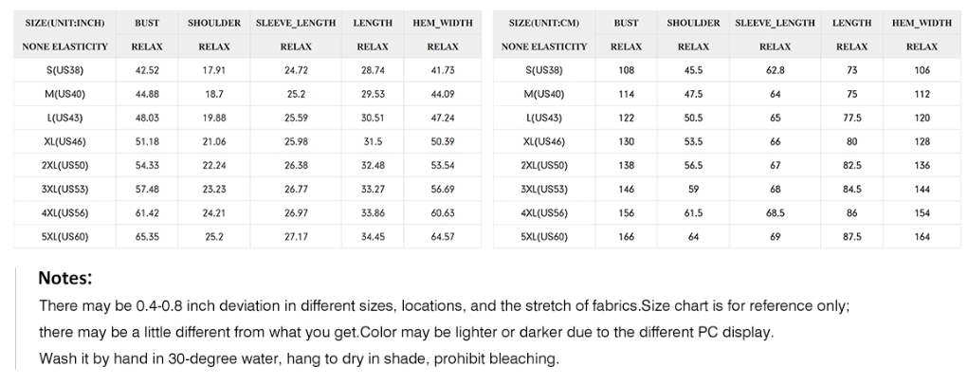This screenshot has width=968, height=385.
Task: Select the 3XL(US53) label in inch table
Action: [x=64, y=190]
